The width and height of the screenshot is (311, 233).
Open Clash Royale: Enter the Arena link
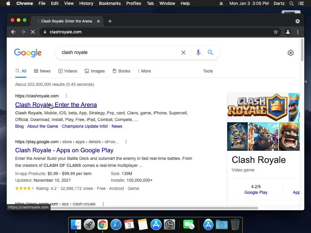tap(56, 105)
